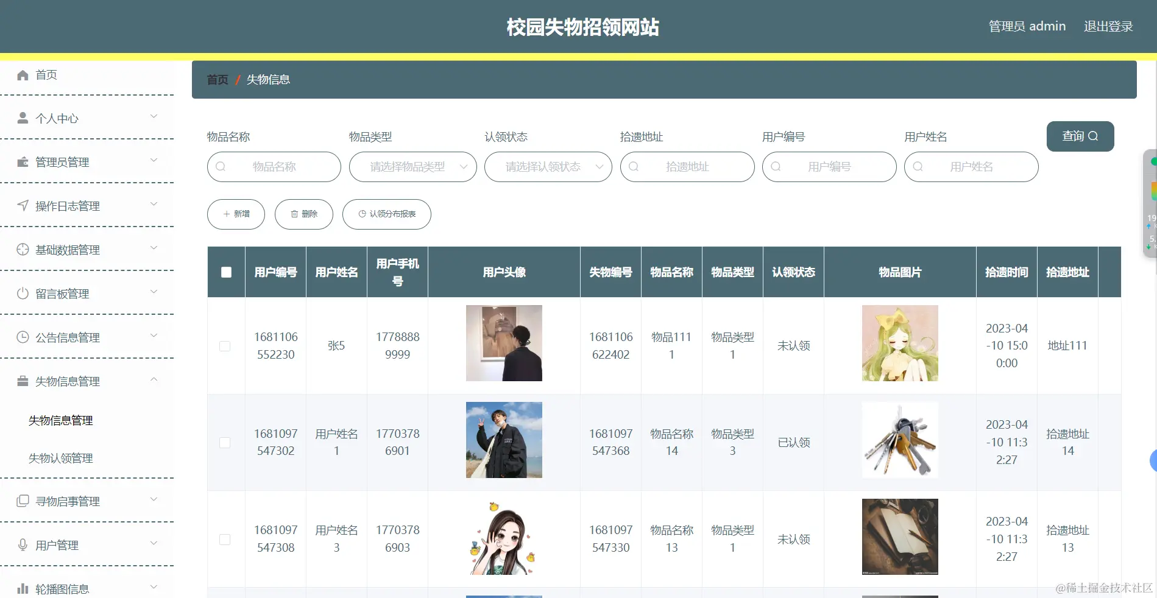This screenshot has height=598, width=1157.
Task: Click search icon in 用户编号 field
Action: coord(776,167)
